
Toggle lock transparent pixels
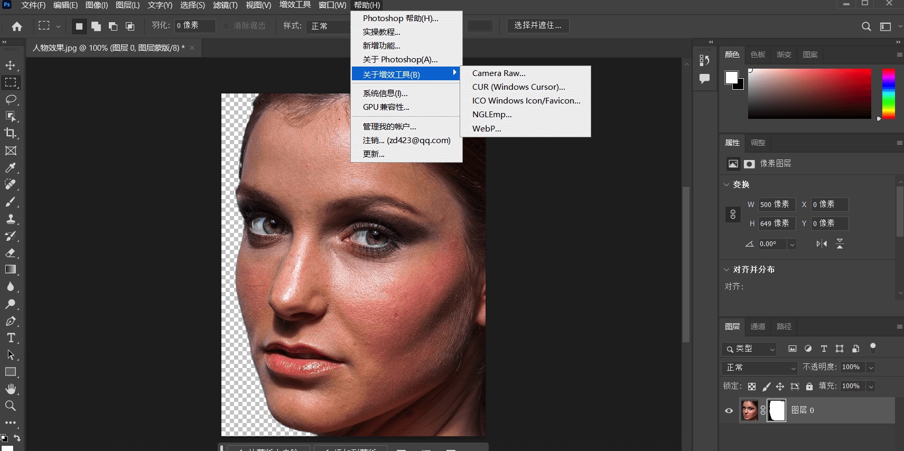coord(752,387)
